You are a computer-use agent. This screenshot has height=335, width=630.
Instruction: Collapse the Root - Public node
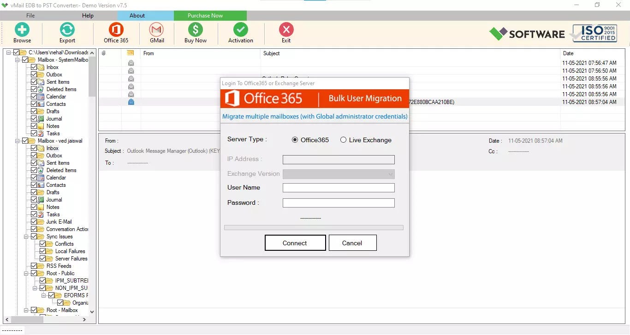[x=26, y=273]
